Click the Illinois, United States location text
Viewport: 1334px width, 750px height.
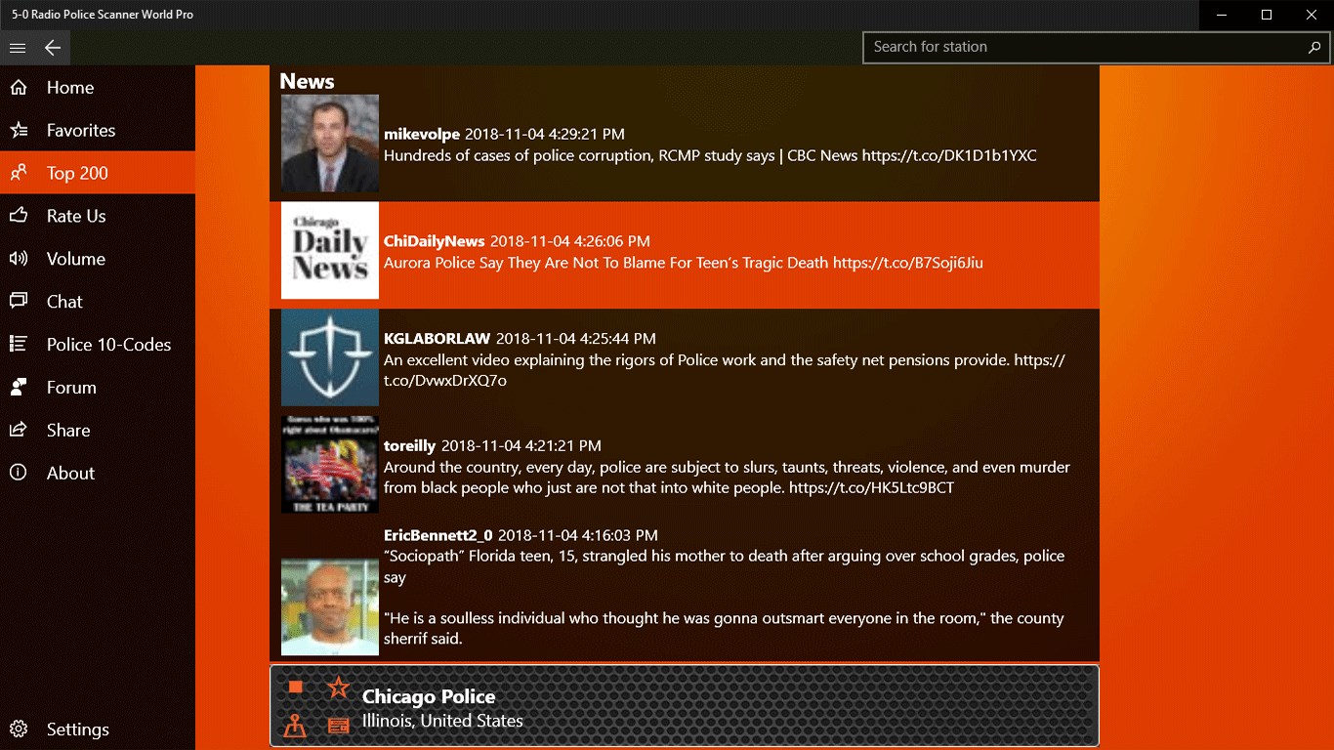point(442,721)
